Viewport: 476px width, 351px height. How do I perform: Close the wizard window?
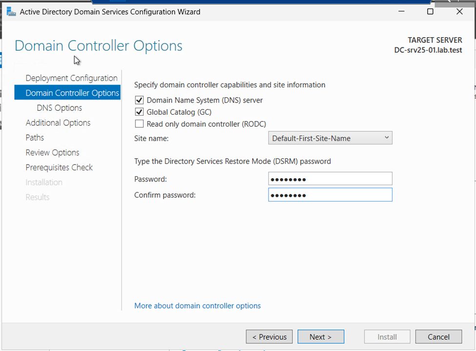[459, 12]
